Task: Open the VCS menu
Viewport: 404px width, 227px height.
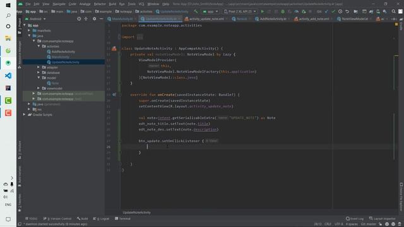Action: 141,4
